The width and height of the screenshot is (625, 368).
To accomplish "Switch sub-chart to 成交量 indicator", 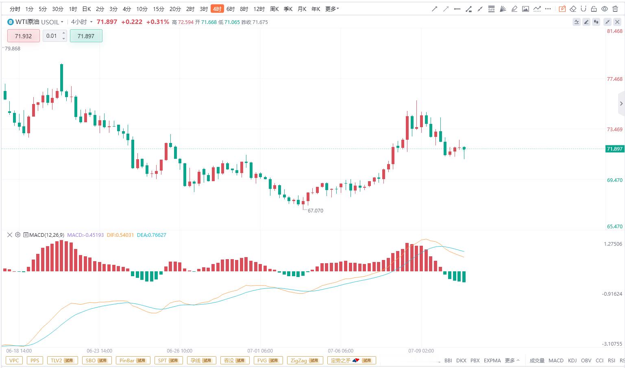I will pos(537,360).
